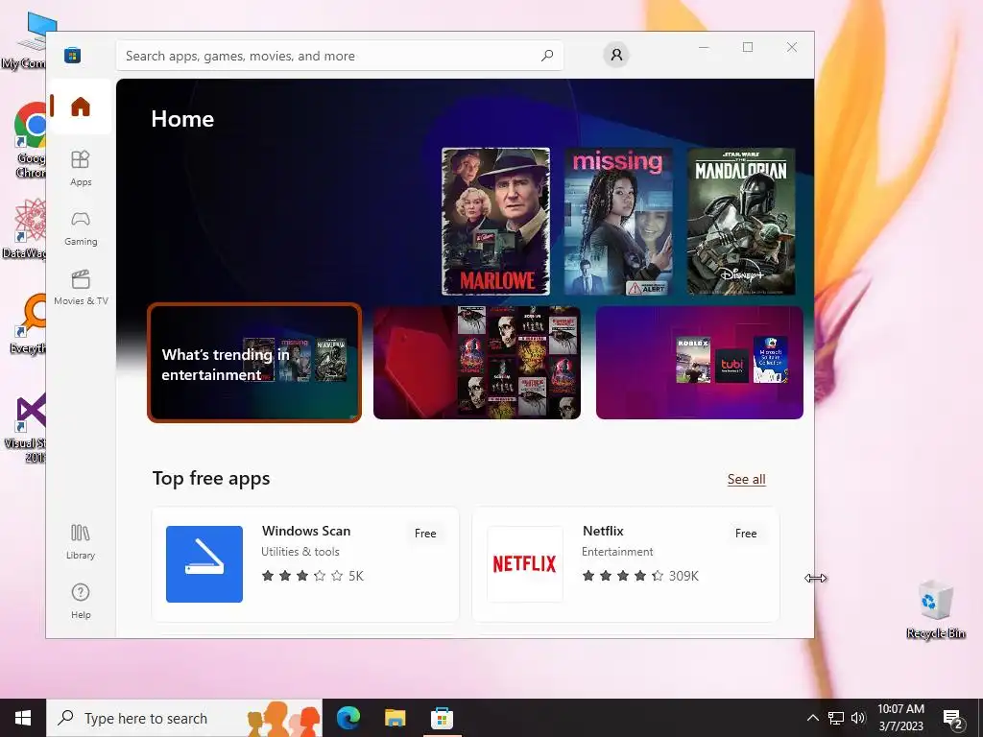
Task: Click Free button on Windows Scan
Action: tap(425, 534)
